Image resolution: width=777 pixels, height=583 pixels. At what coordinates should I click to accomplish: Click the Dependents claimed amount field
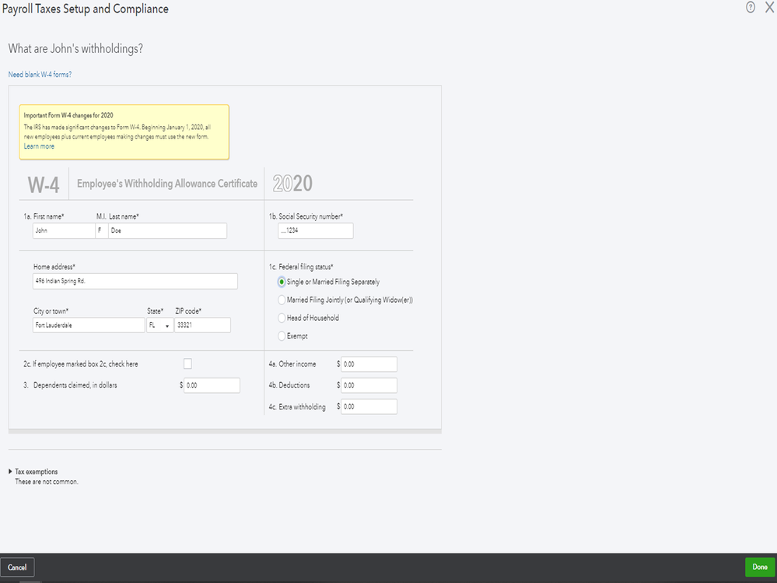click(212, 385)
